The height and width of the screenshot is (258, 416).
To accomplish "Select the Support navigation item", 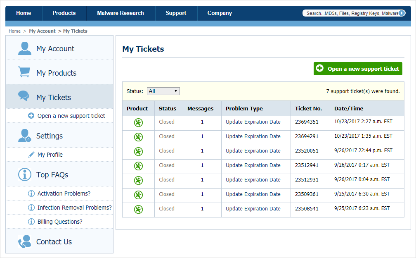I will (176, 13).
